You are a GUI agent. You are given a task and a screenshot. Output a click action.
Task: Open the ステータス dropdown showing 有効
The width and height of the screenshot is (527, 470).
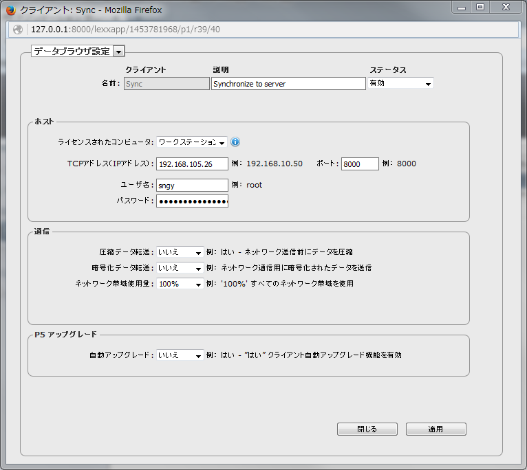click(x=401, y=83)
